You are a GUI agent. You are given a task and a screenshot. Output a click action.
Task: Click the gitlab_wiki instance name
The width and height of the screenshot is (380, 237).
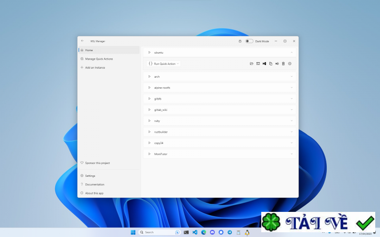click(x=161, y=110)
